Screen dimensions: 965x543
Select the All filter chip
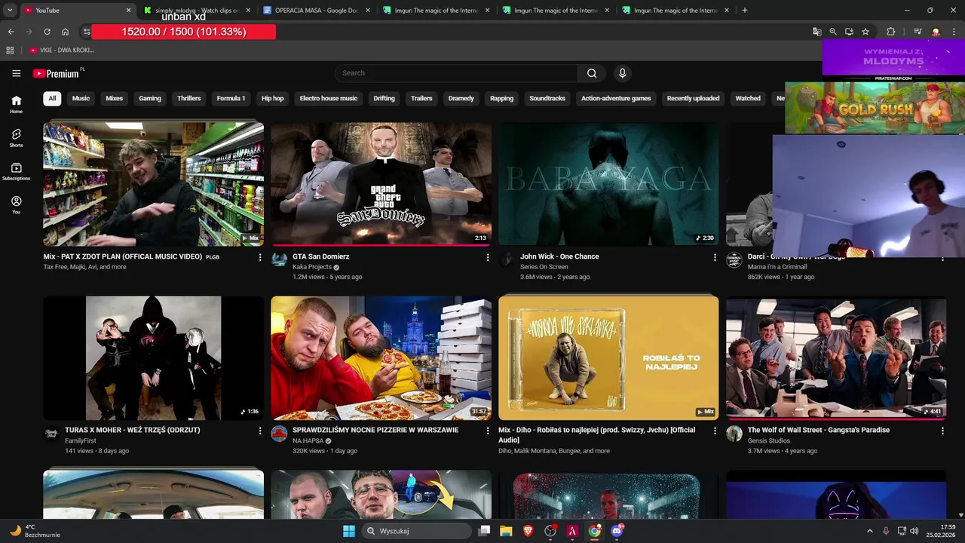click(52, 98)
